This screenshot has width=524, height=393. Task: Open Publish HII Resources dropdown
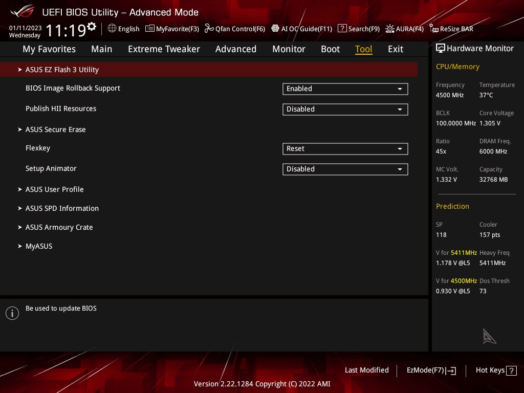[345, 110]
